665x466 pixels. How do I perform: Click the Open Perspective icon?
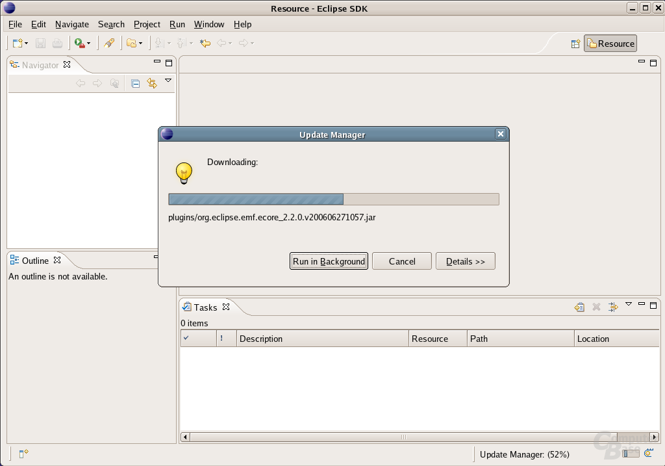click(575, 44)
